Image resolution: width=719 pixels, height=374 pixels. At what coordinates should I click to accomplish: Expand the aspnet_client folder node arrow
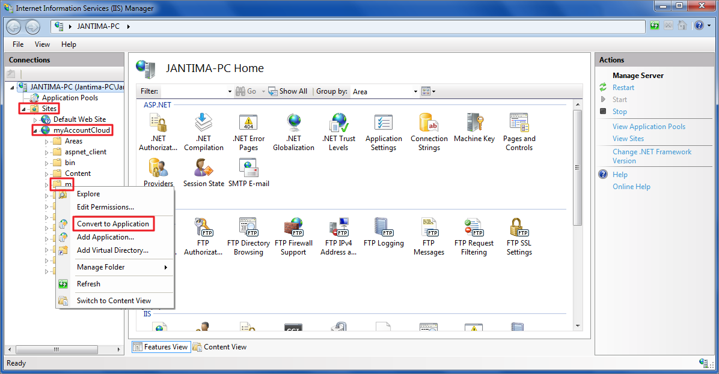[46, 152]
